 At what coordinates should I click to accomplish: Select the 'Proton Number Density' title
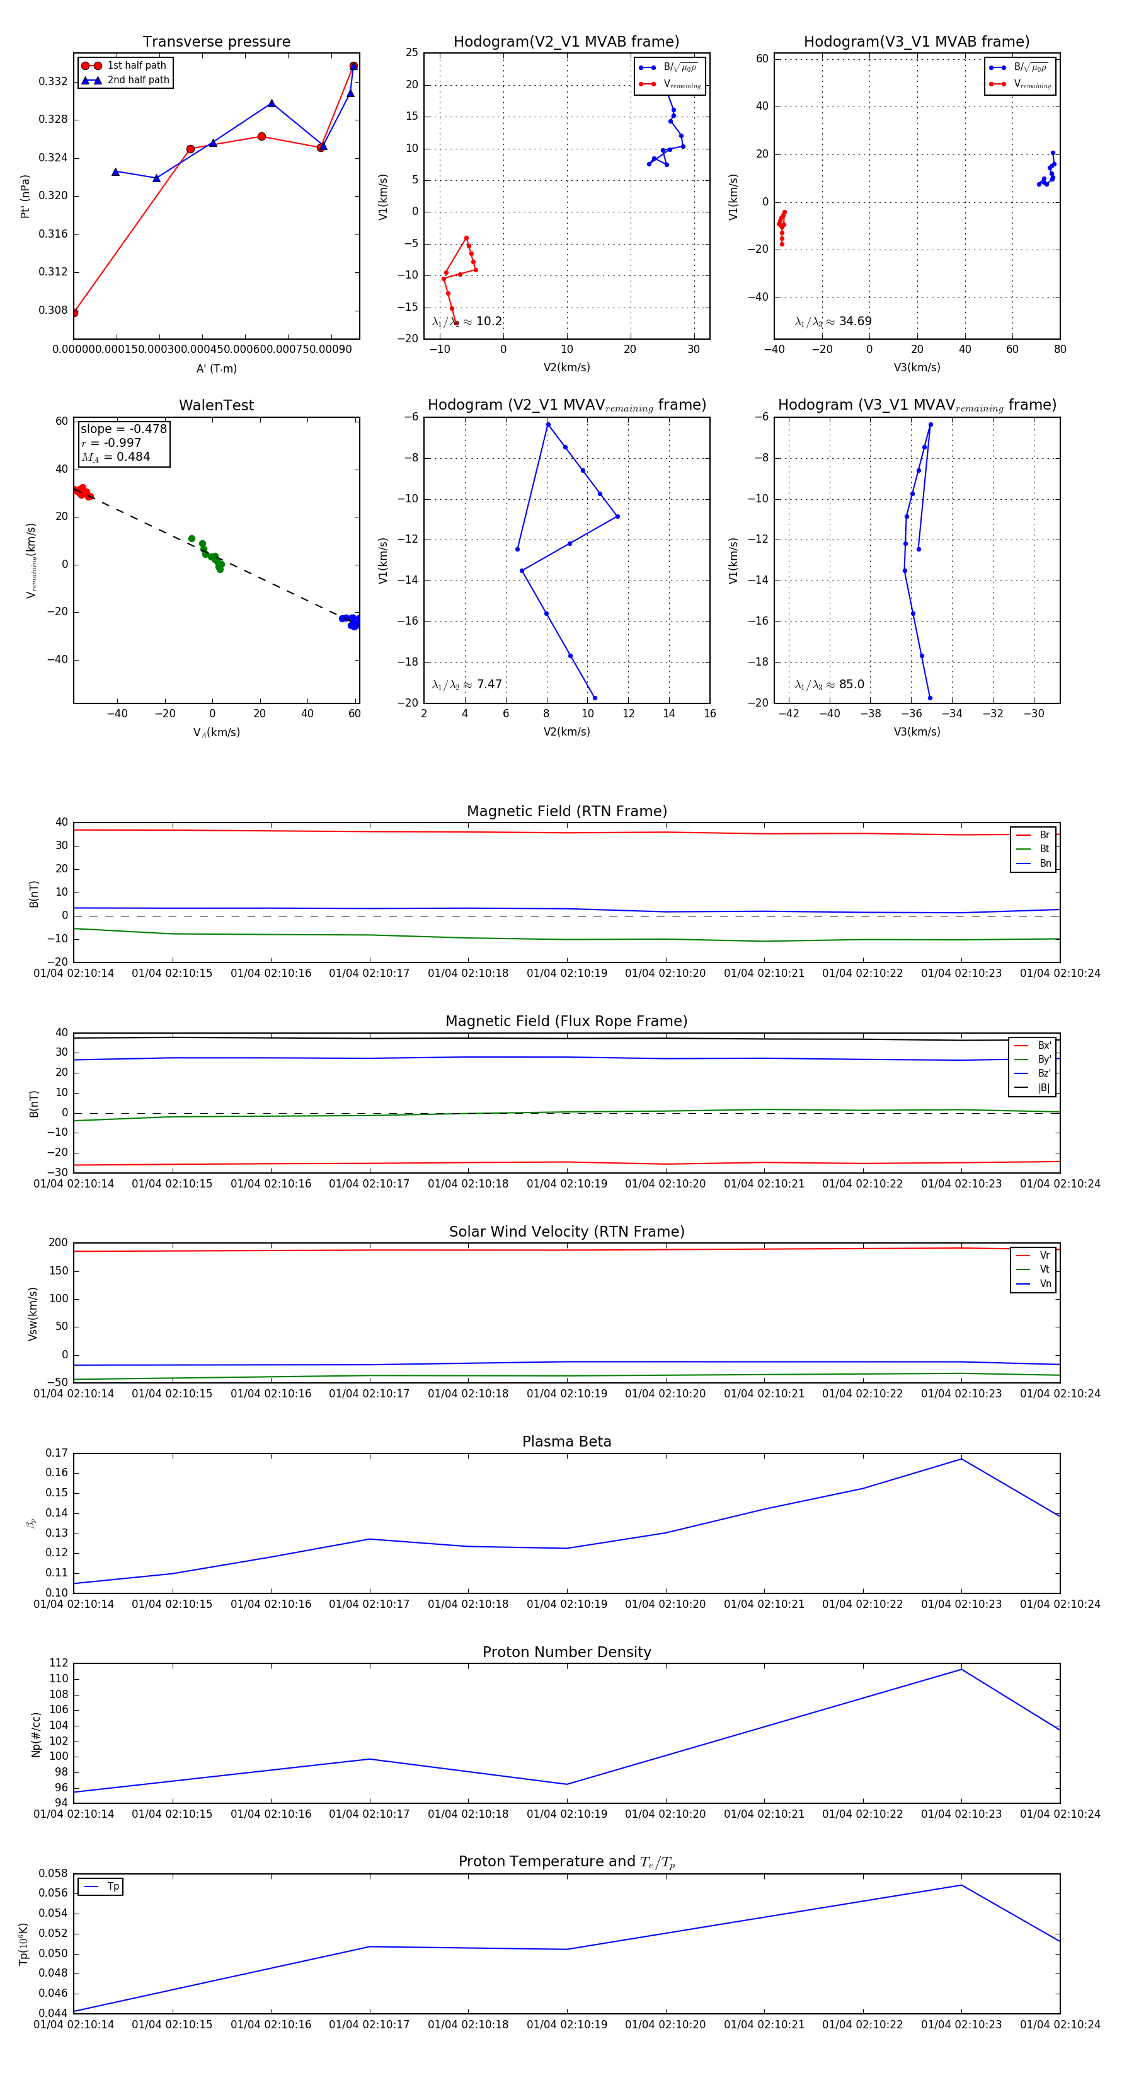566,1651
